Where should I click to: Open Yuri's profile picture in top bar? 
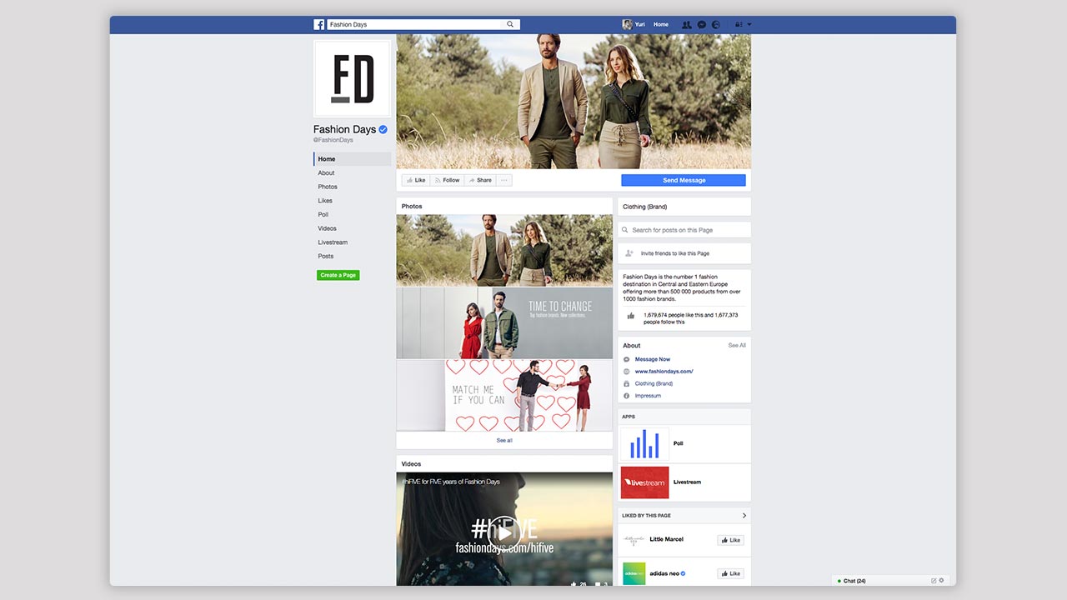627,24
